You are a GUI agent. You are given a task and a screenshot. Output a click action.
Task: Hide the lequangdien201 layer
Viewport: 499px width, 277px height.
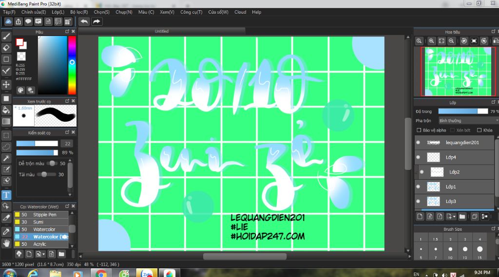click(x=418, y=143)
